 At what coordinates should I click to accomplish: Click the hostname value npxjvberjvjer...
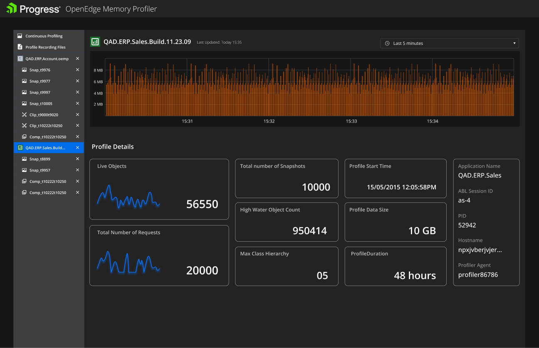pyautogui.click(x=480, y=250)
